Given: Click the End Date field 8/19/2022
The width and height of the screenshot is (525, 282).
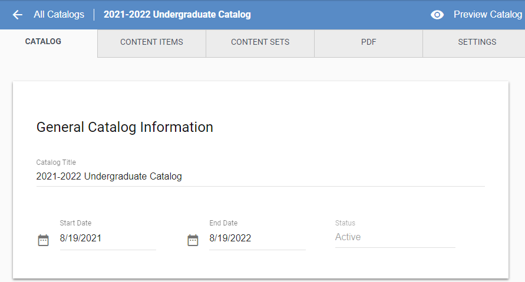Looking at the screenshot, I should pos(257,238).
